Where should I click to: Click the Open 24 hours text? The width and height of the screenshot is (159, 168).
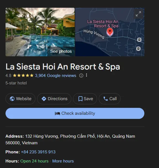[34, 161]
